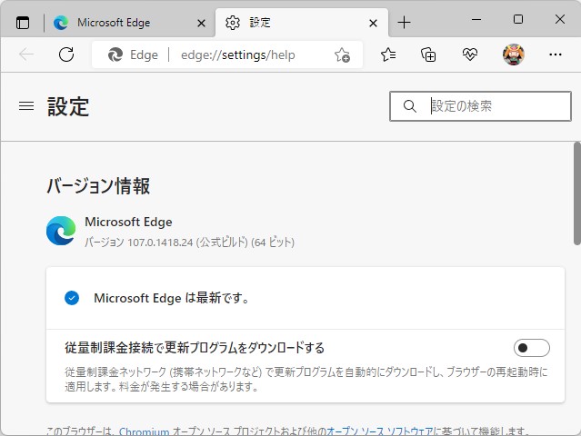Open the Collections icon
Viewport: 581px width, 436px height.
pos(428,54)
